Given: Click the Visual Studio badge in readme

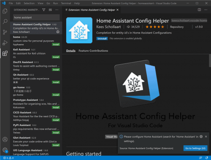Looking at the screenshot, I should (x=111, y=137).
